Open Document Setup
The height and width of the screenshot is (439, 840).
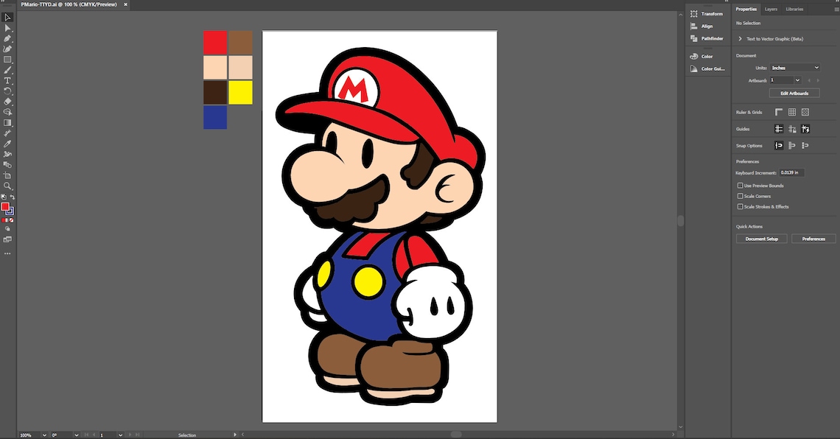click(x=763, y=239)
